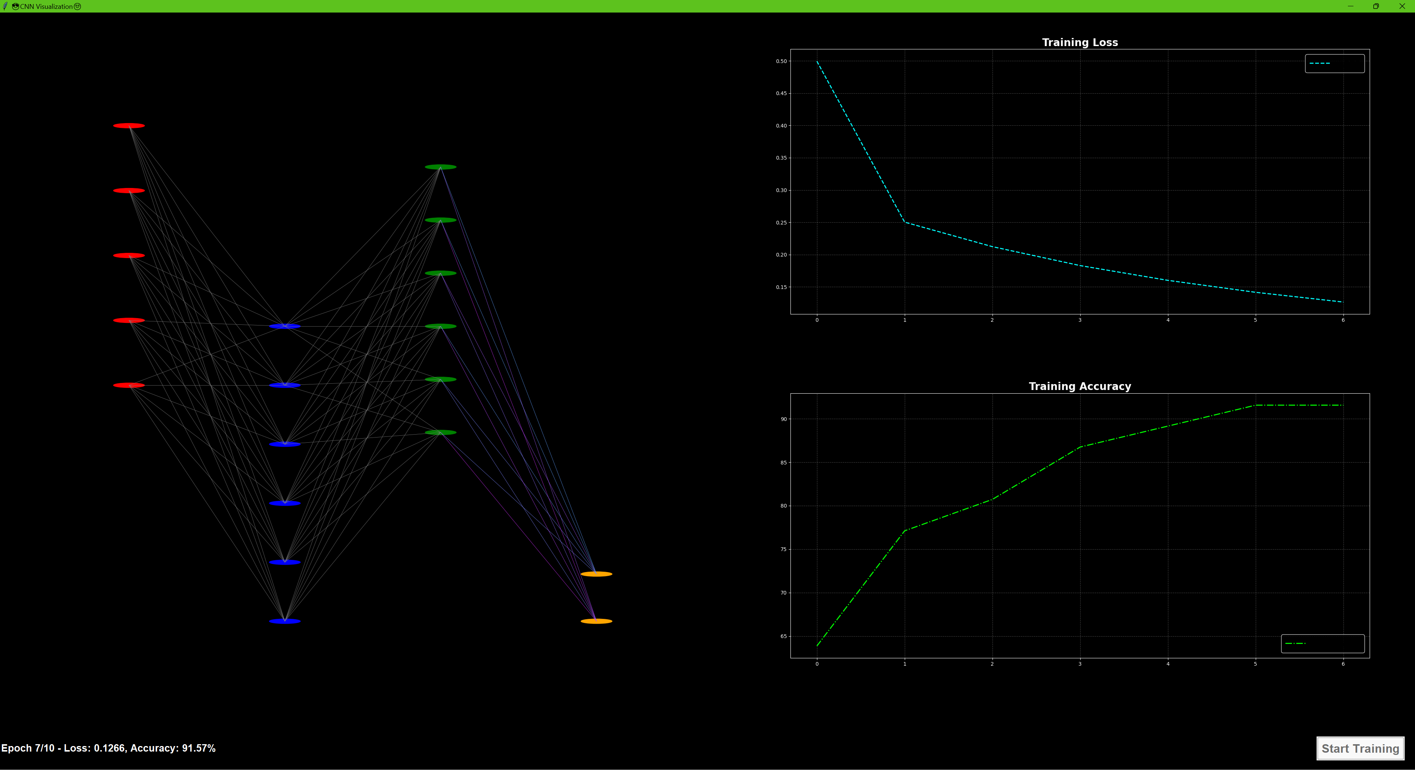1415x770 pixels.
Task: Restore down the application window
Action: click(1376, 6)
